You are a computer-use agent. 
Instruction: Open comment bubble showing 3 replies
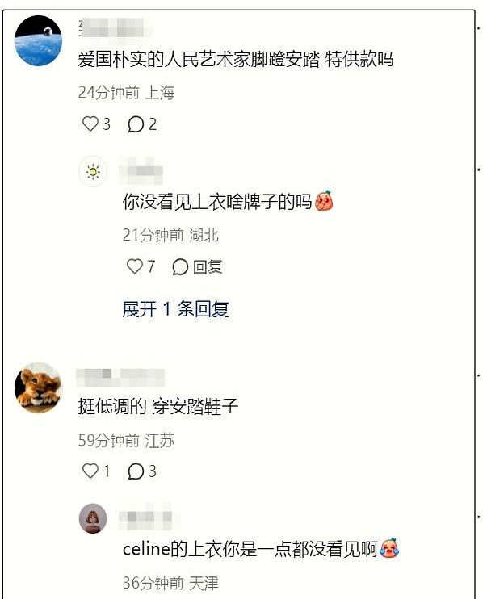click(135, 471)
